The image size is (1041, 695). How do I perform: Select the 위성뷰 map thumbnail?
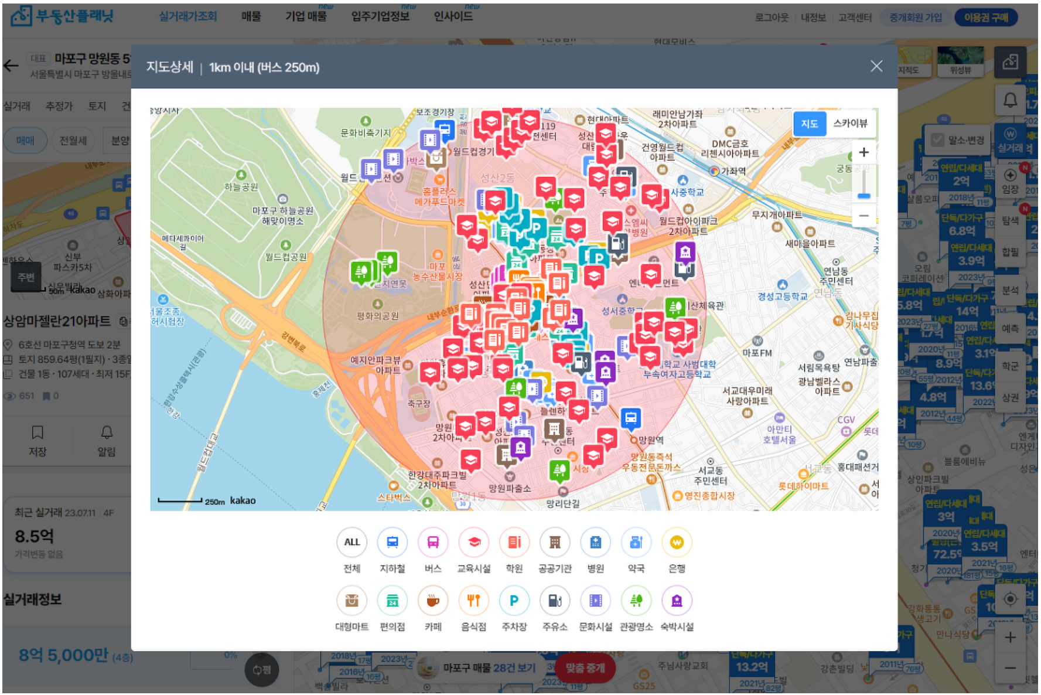960,62
